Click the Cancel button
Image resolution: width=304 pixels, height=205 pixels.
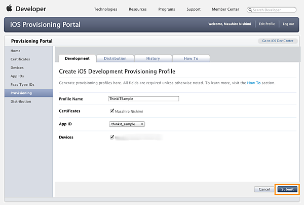pyautogui.click(x=264, y=189)
